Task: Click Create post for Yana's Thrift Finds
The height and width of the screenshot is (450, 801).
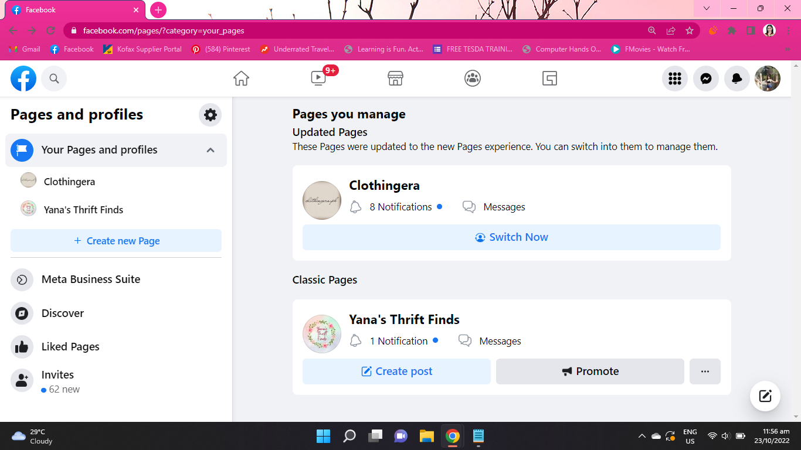Action: 396,371
